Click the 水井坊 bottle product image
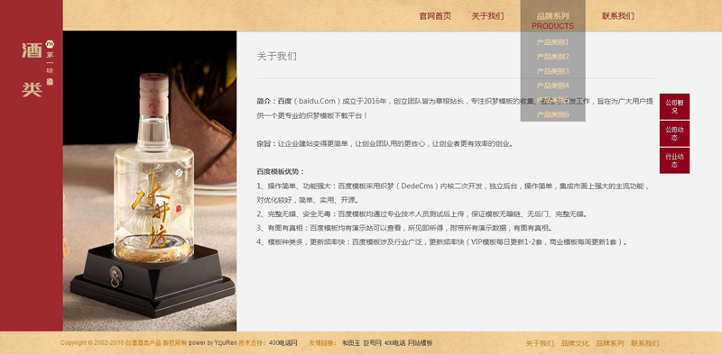Viewport: 722px width, 354px height. click(150, 181)
